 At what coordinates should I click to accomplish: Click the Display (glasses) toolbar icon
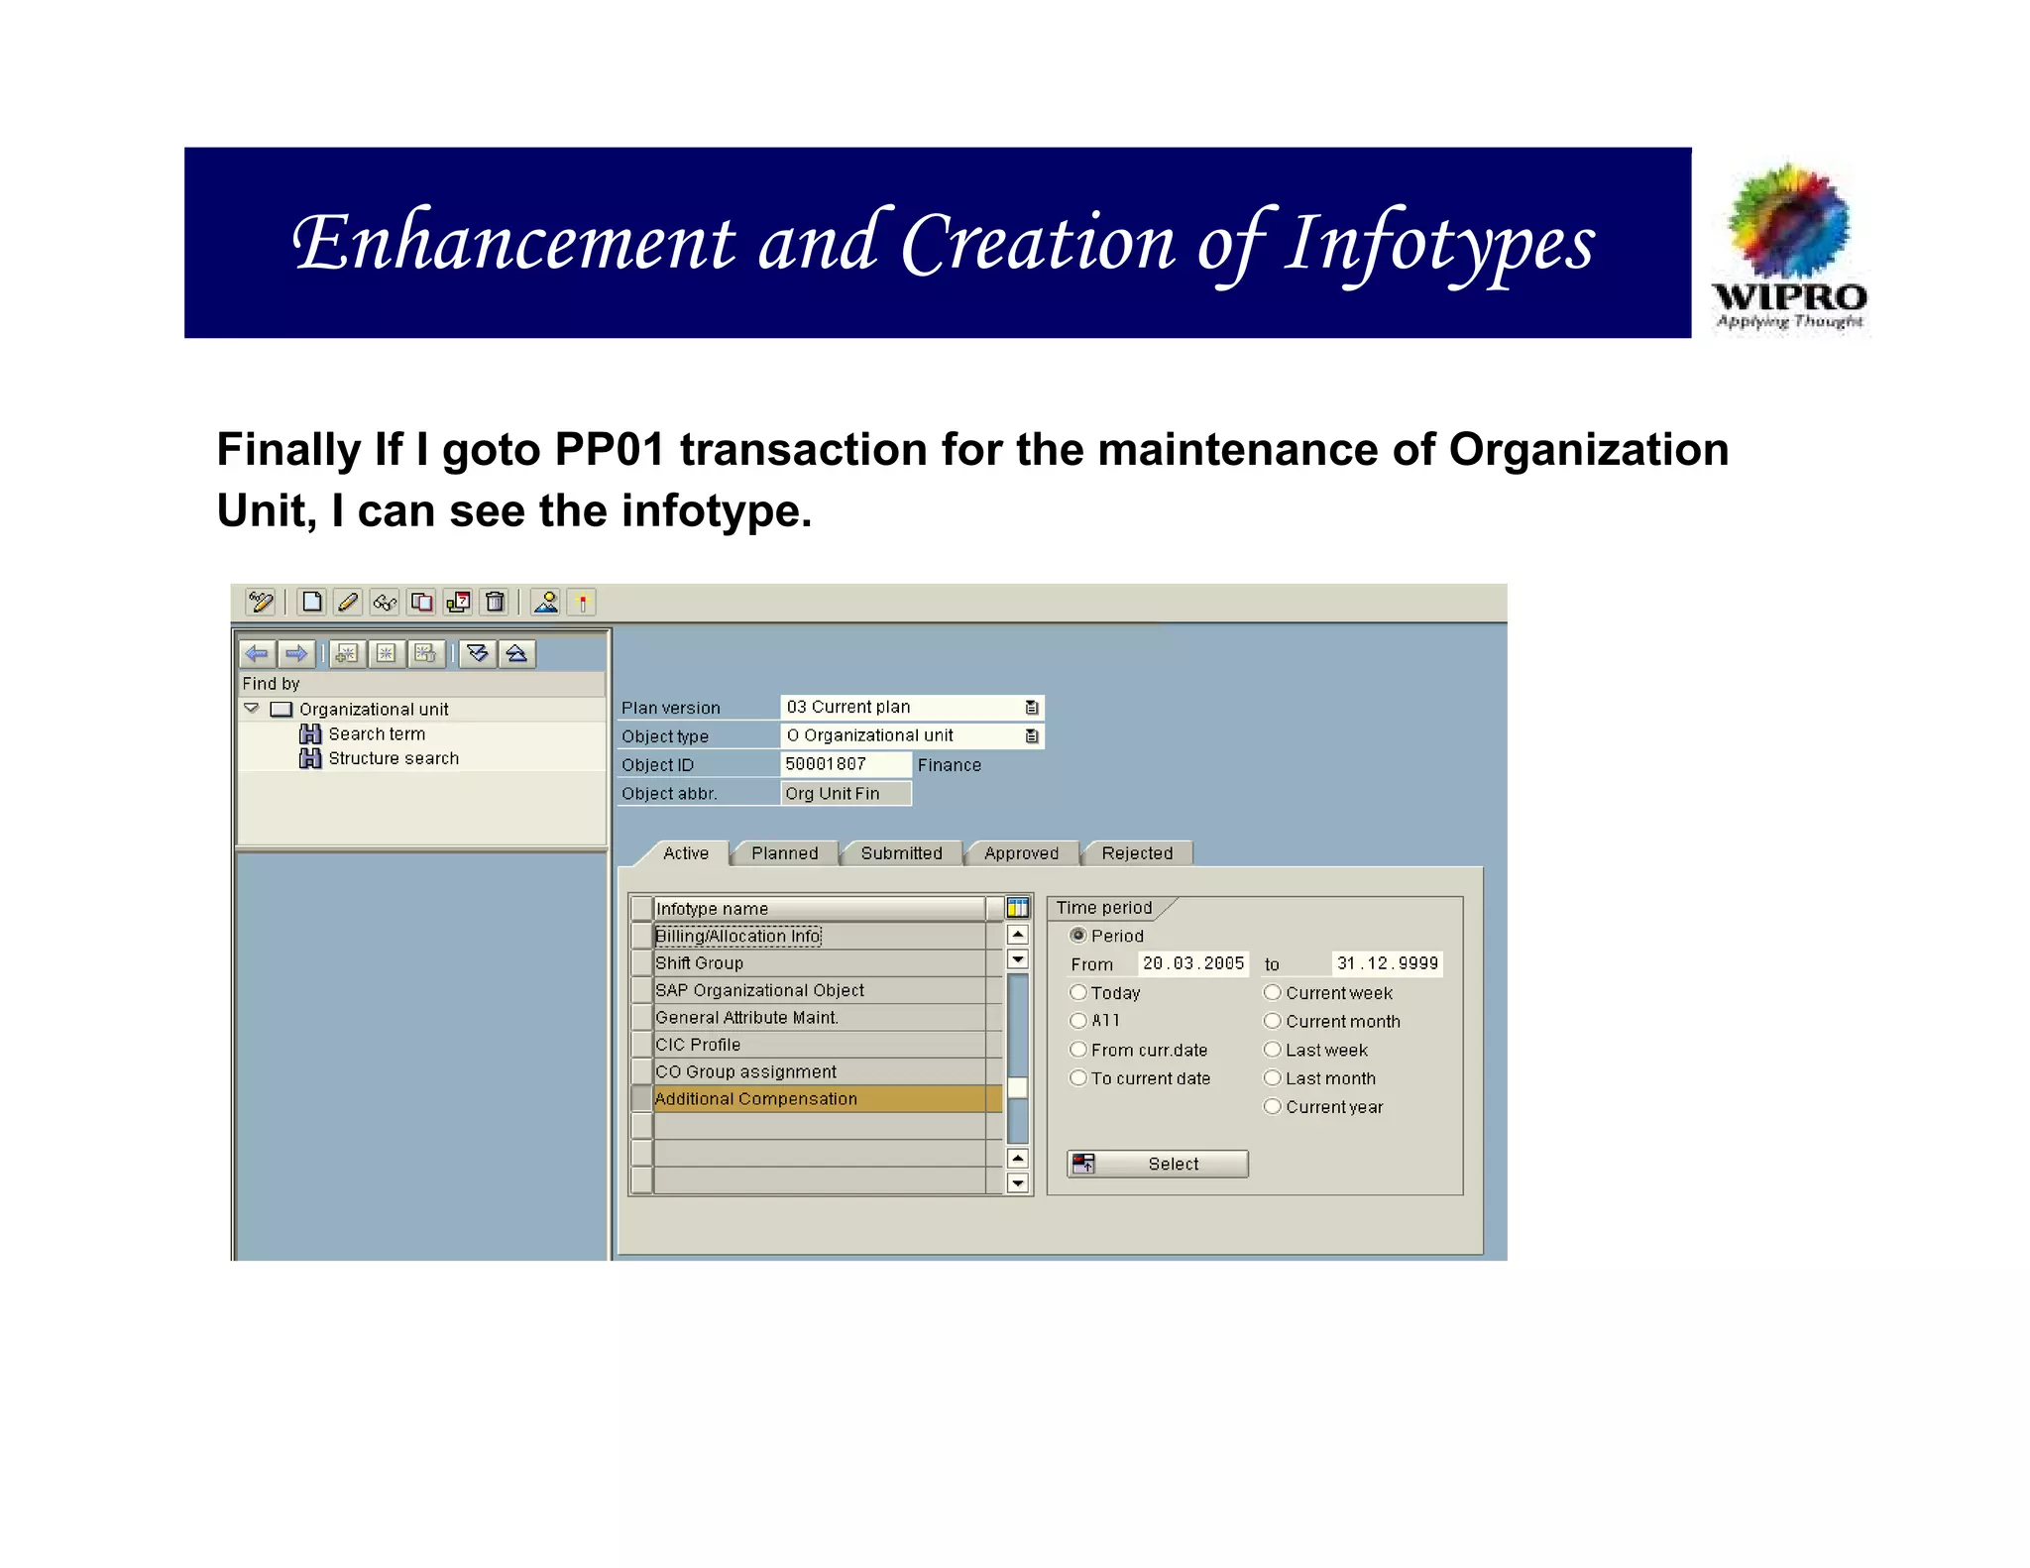pyautogui.click(x=385, y=602)
